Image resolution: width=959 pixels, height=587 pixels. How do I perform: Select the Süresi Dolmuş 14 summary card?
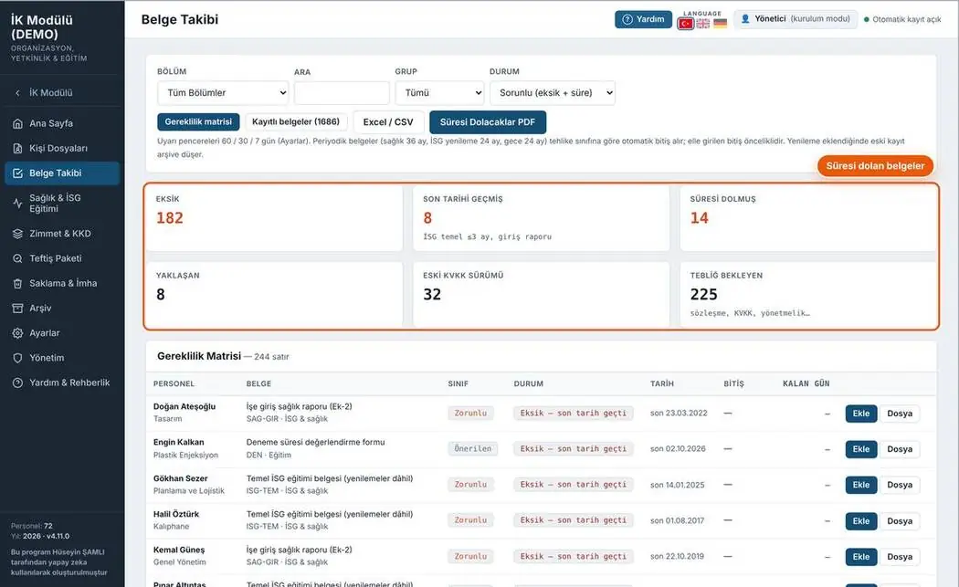pyautogui.click(x=808, y=218)
